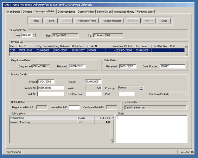Click the Registration Batch ID field
The width and height of the screenshot is (198, 158).
(42, 107)
